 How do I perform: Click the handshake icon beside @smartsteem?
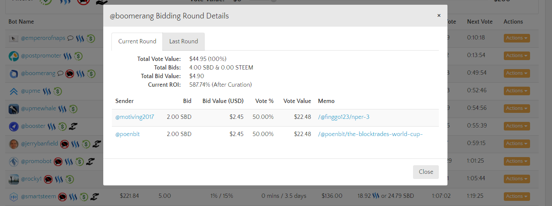pos(95,197)
